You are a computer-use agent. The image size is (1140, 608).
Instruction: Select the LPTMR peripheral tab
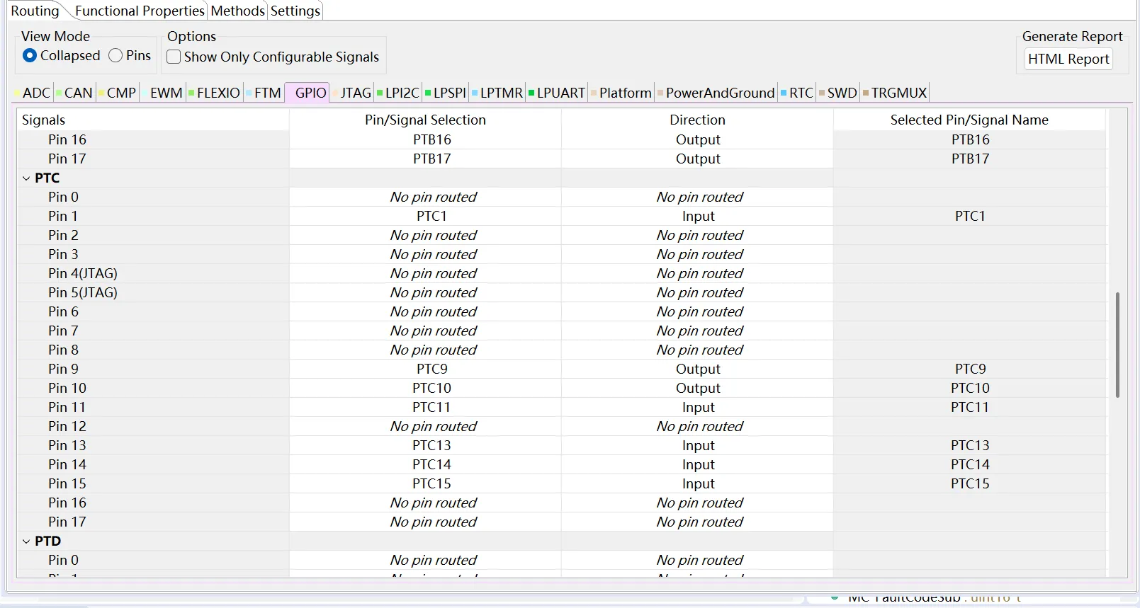(497, 93)
